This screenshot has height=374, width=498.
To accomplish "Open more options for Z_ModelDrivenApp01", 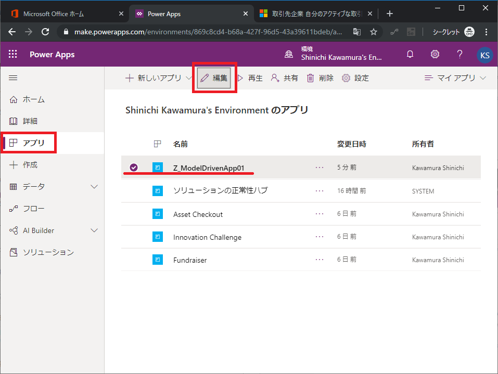I will [320, 167].
